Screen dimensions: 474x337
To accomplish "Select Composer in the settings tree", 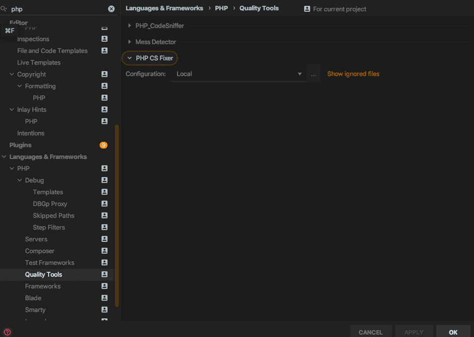I will click(39, 251).
